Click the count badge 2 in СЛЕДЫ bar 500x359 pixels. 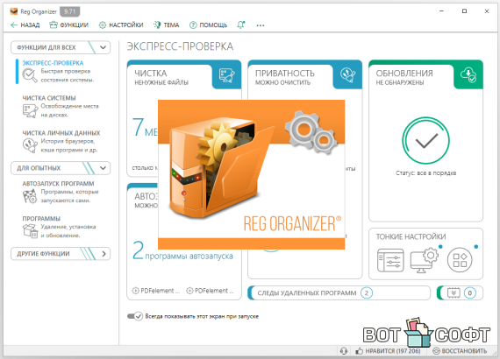(x=367, y=292)
